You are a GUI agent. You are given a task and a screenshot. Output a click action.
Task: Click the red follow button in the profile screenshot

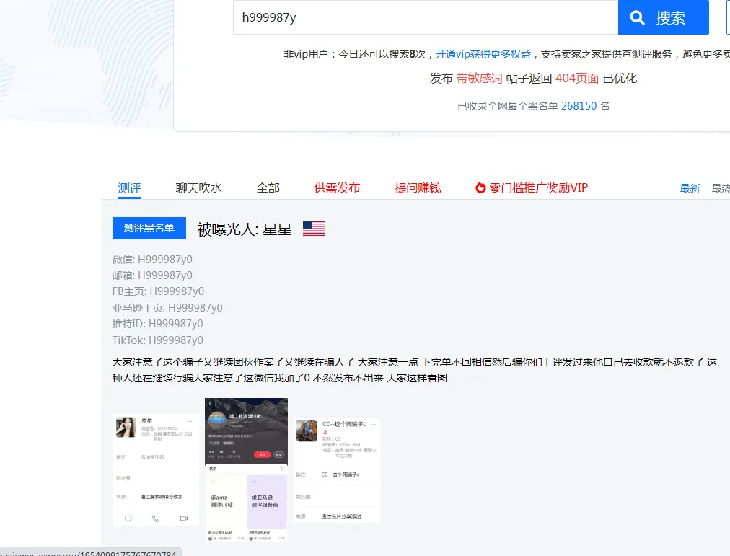tap(263, 455)
